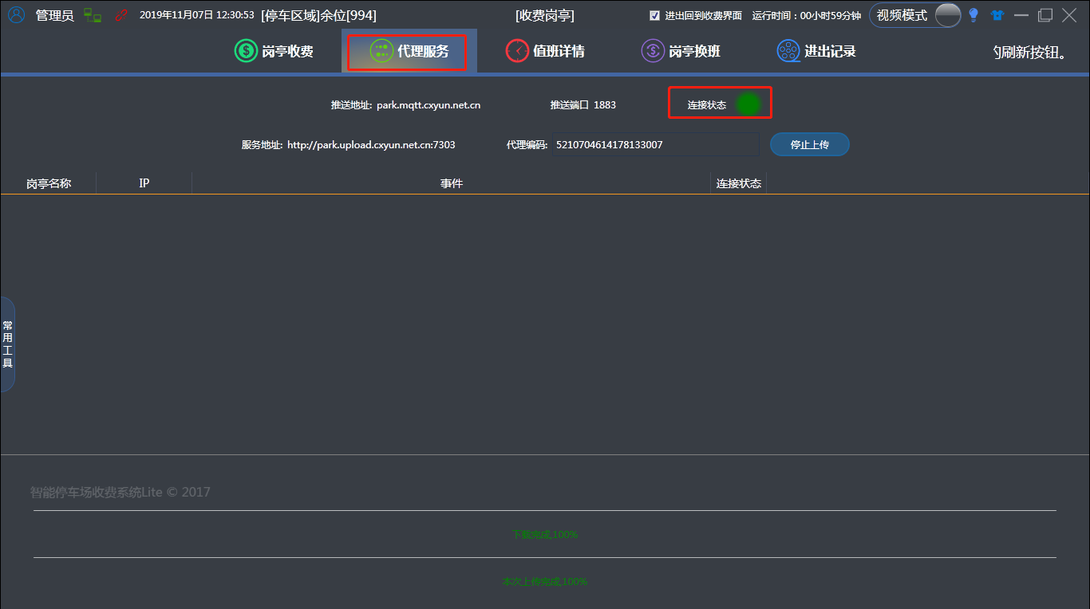
Task: Open the 岗亭换班 tab
Action: [681, 51]
